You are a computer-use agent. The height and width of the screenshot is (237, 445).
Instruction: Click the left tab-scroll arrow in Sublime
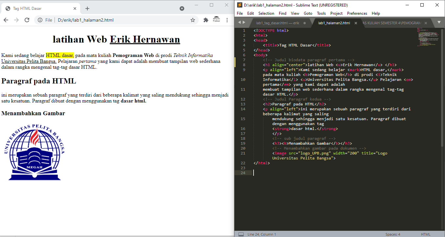[239, 23]
